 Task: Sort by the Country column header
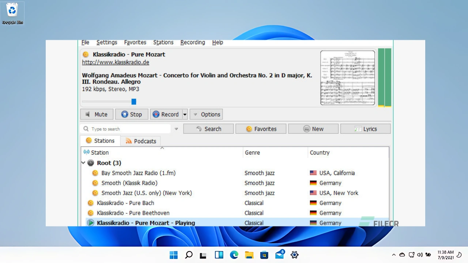point(348,153)
